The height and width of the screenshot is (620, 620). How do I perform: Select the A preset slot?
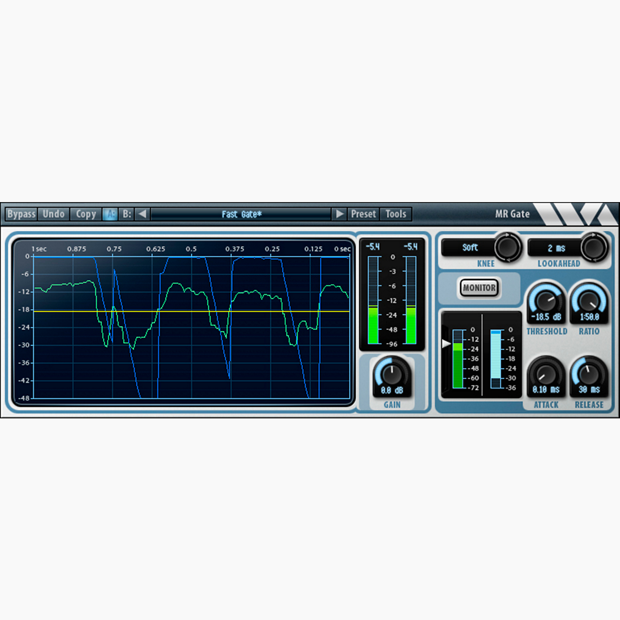(x=110, y=214)
